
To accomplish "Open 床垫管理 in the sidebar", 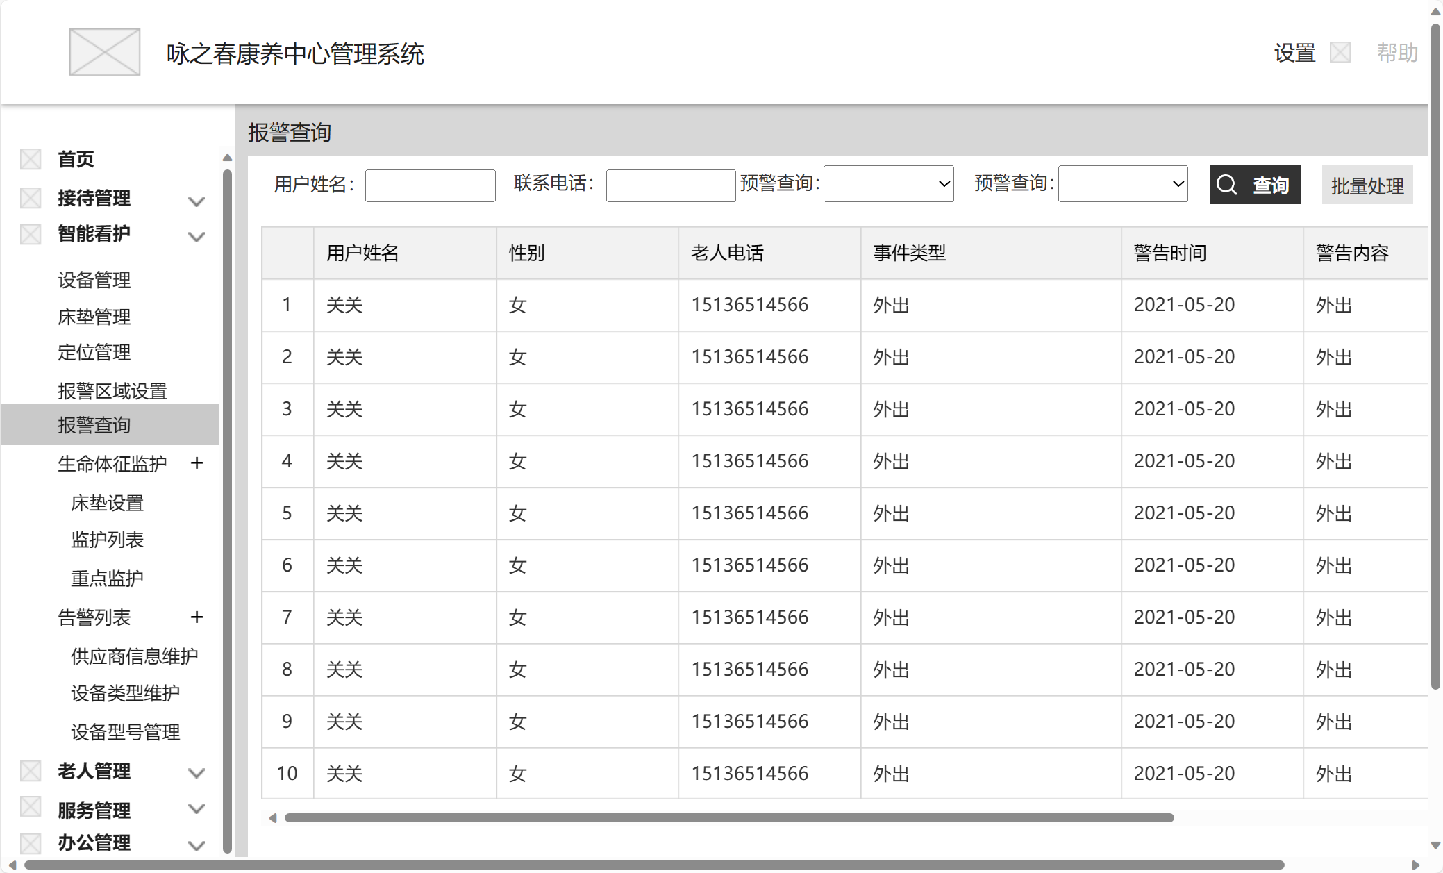I will (x=94, y=317).
